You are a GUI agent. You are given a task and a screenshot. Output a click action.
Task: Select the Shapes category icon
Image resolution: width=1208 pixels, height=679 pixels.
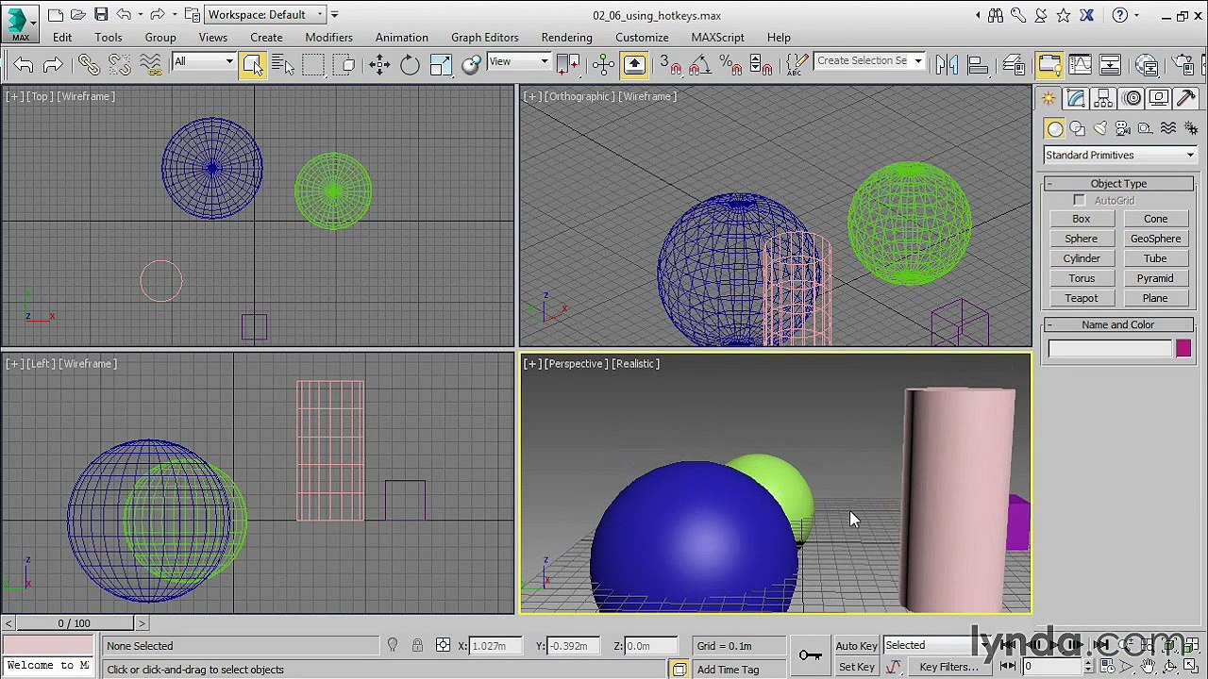pyautogui.click(x=1077, y=128)
